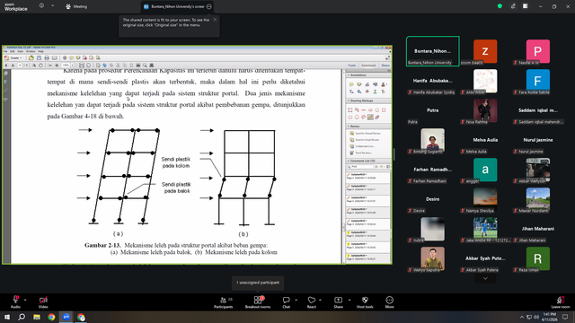Open Edit menu in Acrobat
This screenshot has height=323, width=575.
click(12, 52)
